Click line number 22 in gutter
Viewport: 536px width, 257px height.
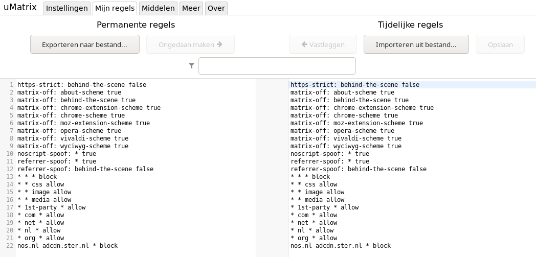click(x=10, y=246)
